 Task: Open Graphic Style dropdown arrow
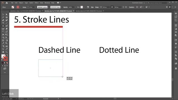click(84, 7)
